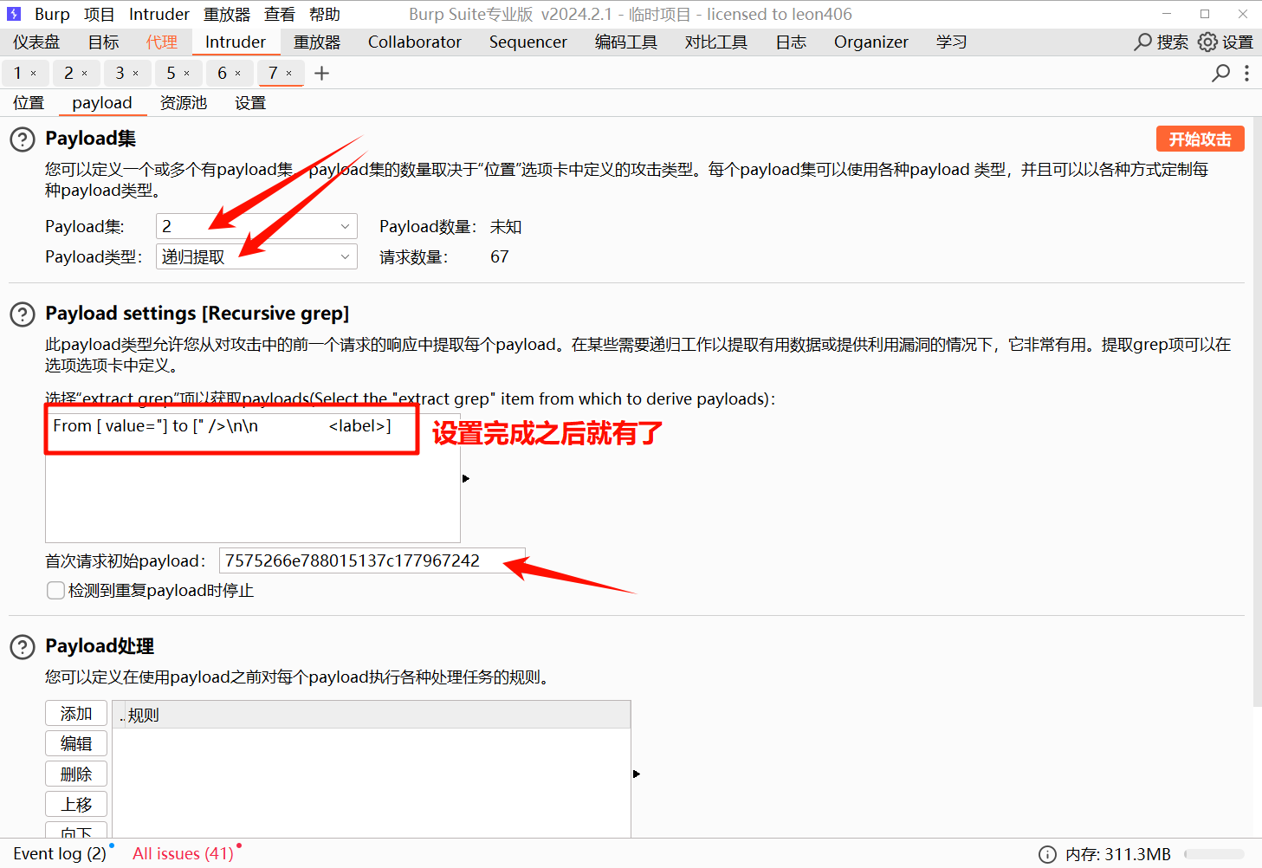The image size is (1262, 868).
Task: Click the 首次请求初始payload input field
Action: tap(372, 561)
